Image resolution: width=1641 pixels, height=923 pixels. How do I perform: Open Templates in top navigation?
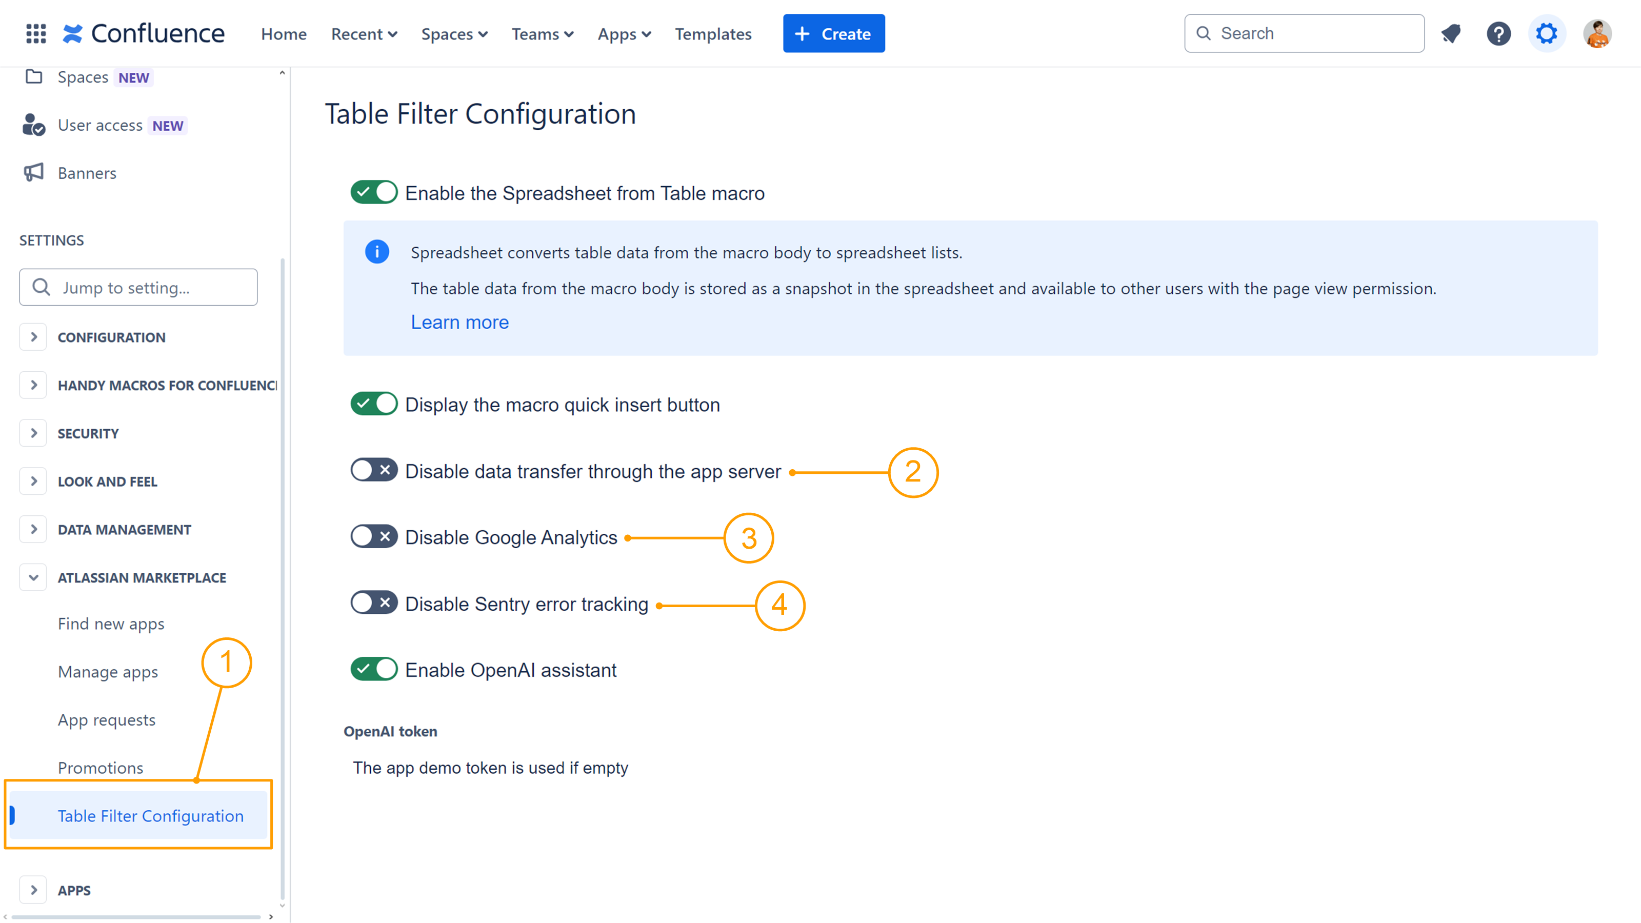click(x=713, y=34)
